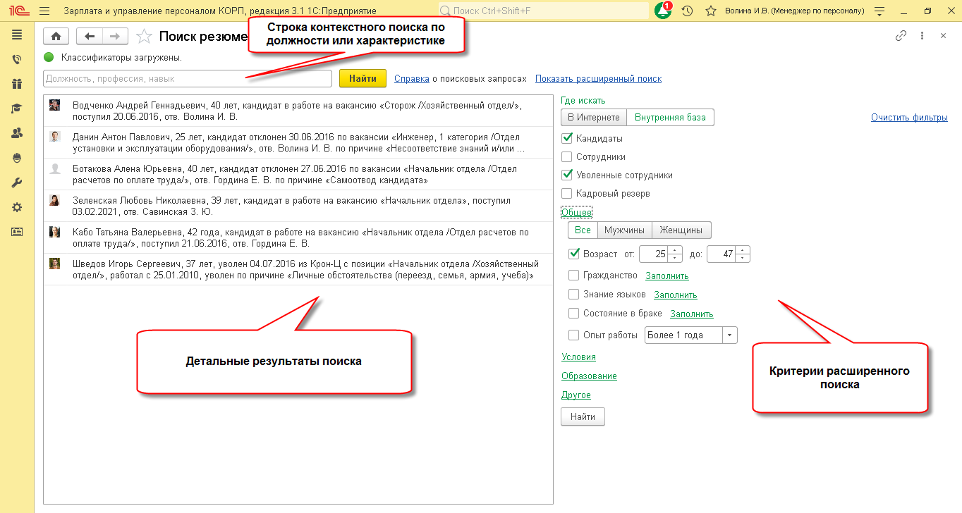Expand the Условия section

click(578, 357)
